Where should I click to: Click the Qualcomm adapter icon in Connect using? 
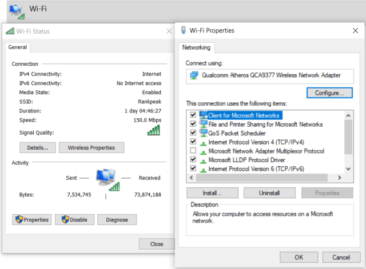pos(194,75)
